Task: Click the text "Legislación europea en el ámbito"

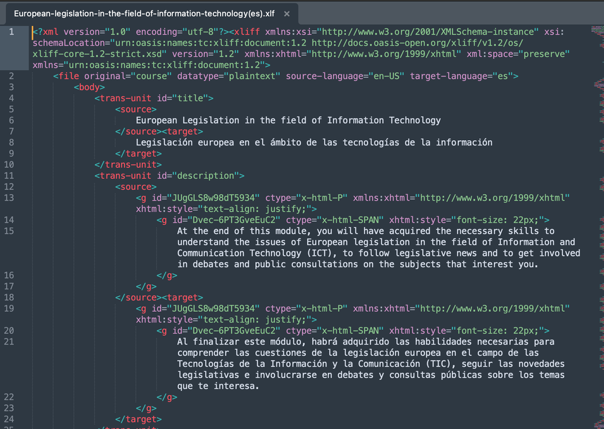Action: pos(218,143)
